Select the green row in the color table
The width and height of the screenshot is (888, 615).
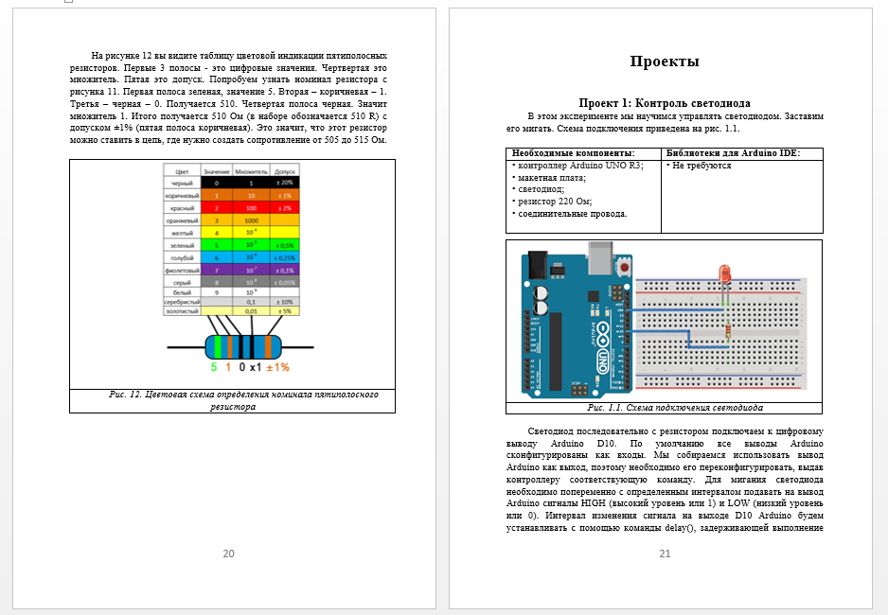click(x=232, y=245)
